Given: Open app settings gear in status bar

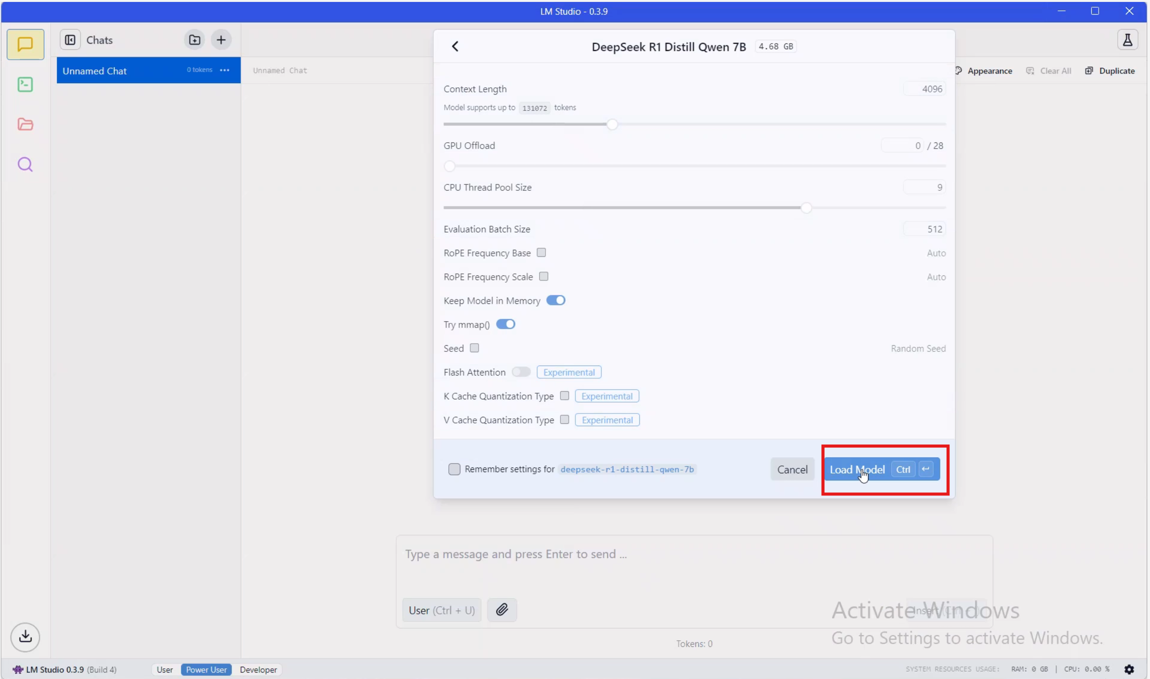Looking at the screenshot, I should [x=1129, y=669].
